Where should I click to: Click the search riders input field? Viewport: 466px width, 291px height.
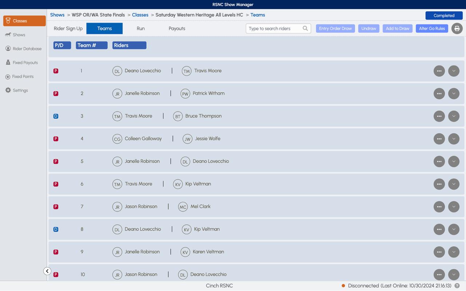click(x=275, y=28)
